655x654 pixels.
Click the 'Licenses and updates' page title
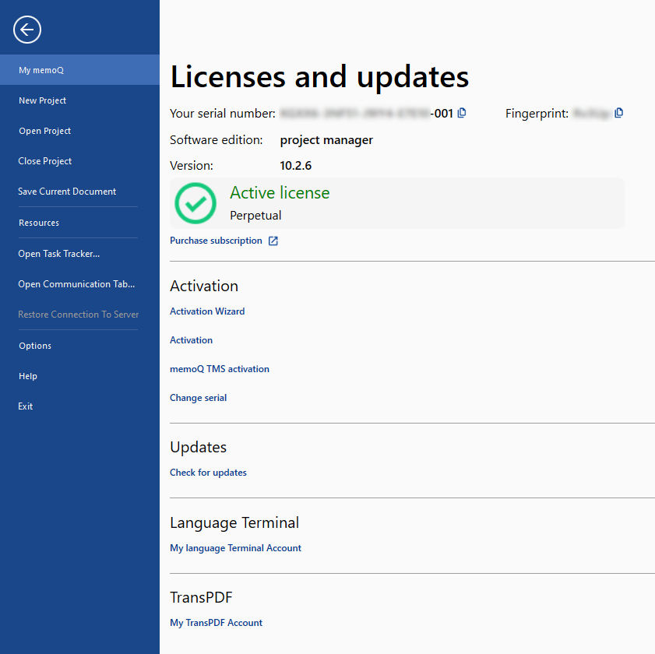319,77
